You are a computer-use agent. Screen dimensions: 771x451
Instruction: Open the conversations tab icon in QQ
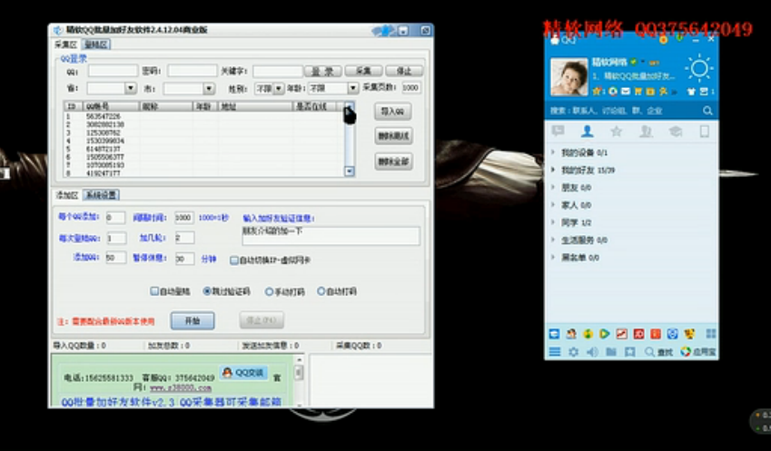[558, 132]
